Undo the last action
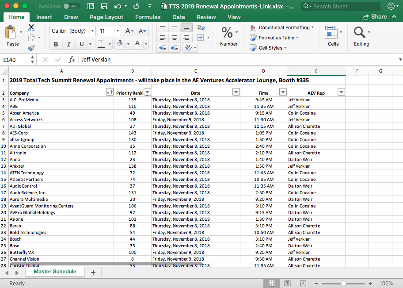The height and width of the screenshot is (288, 403). coord(118,6)
